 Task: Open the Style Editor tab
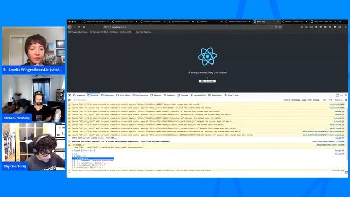[123, 95]
